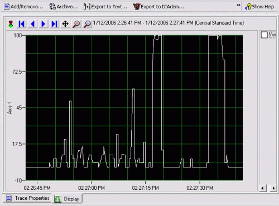Zoom in with the magnifier plus icon
Screen dimensions: 279x206
pyautogui.click(x=76, y=24)
